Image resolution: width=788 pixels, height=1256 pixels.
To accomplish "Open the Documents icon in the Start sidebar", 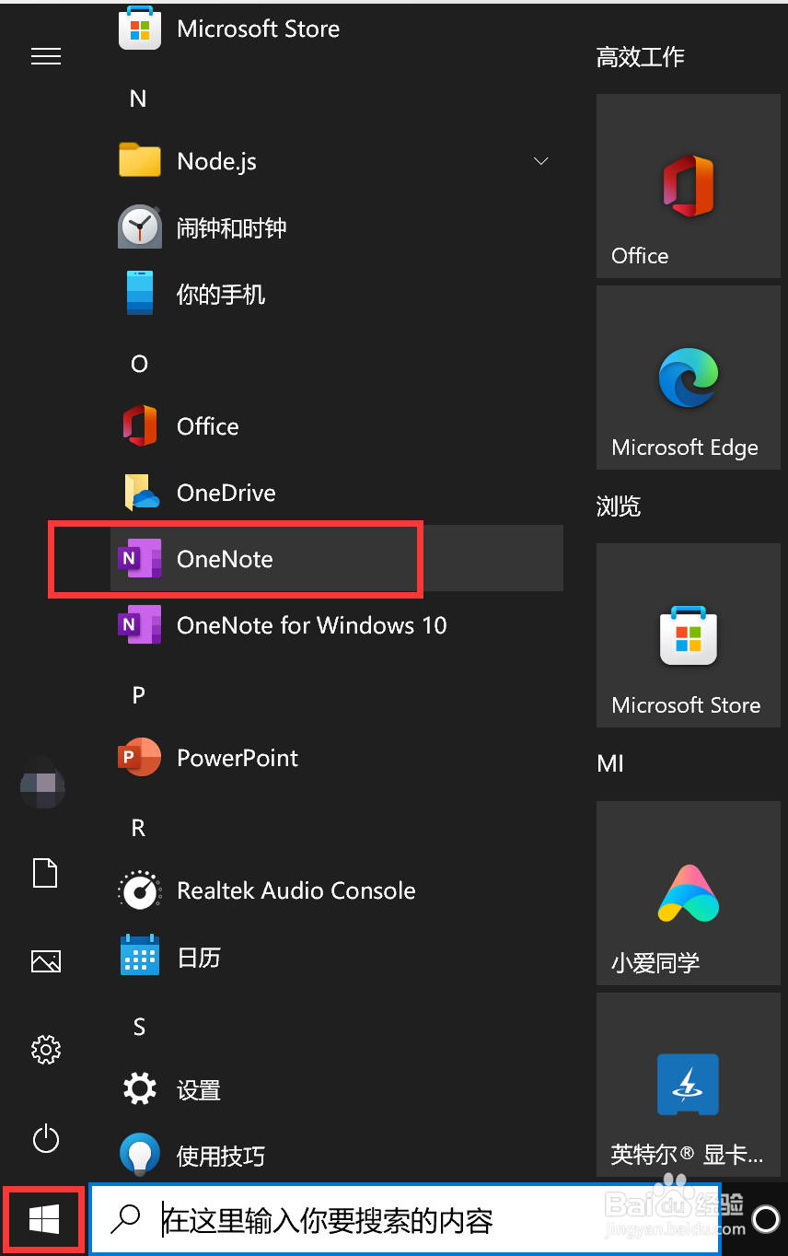I will (x=45, y=873).
